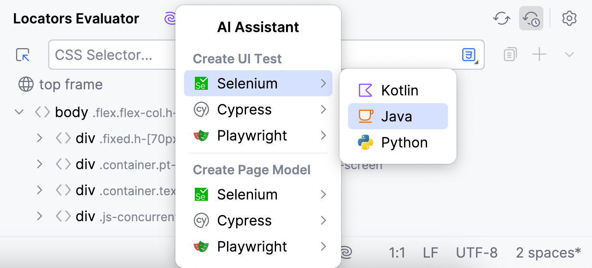This screenshot has height=268, width=592.
Task: Click the CSS selector type icon
Action: 468,54
